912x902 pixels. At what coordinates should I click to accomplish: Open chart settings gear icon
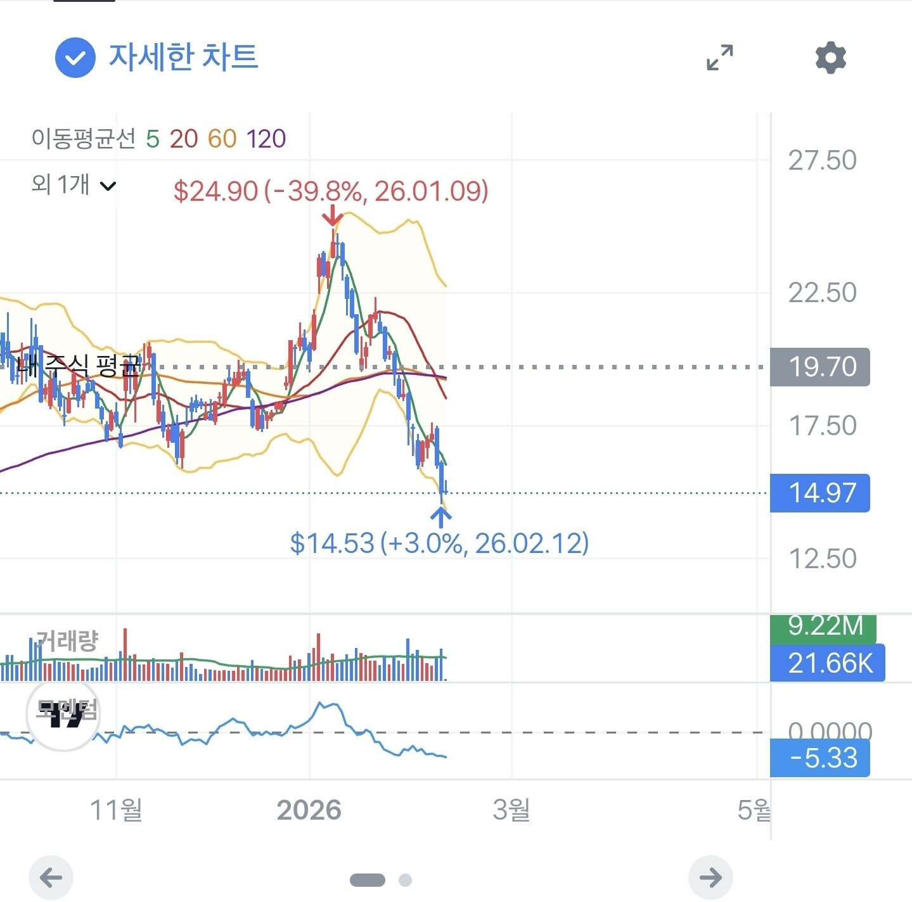coord(830,58)
